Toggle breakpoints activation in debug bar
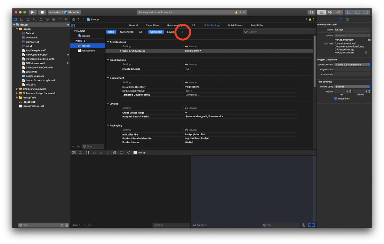Viewport: 384px width, 244px height. 80,153
